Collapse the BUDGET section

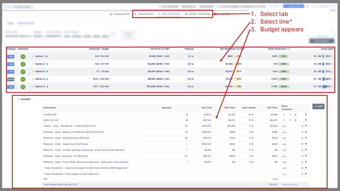pos(19,99)
